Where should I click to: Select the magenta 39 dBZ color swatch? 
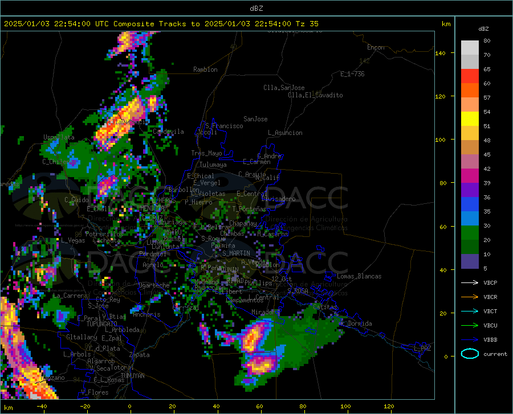pyautogui.click(x=470, y=176)
